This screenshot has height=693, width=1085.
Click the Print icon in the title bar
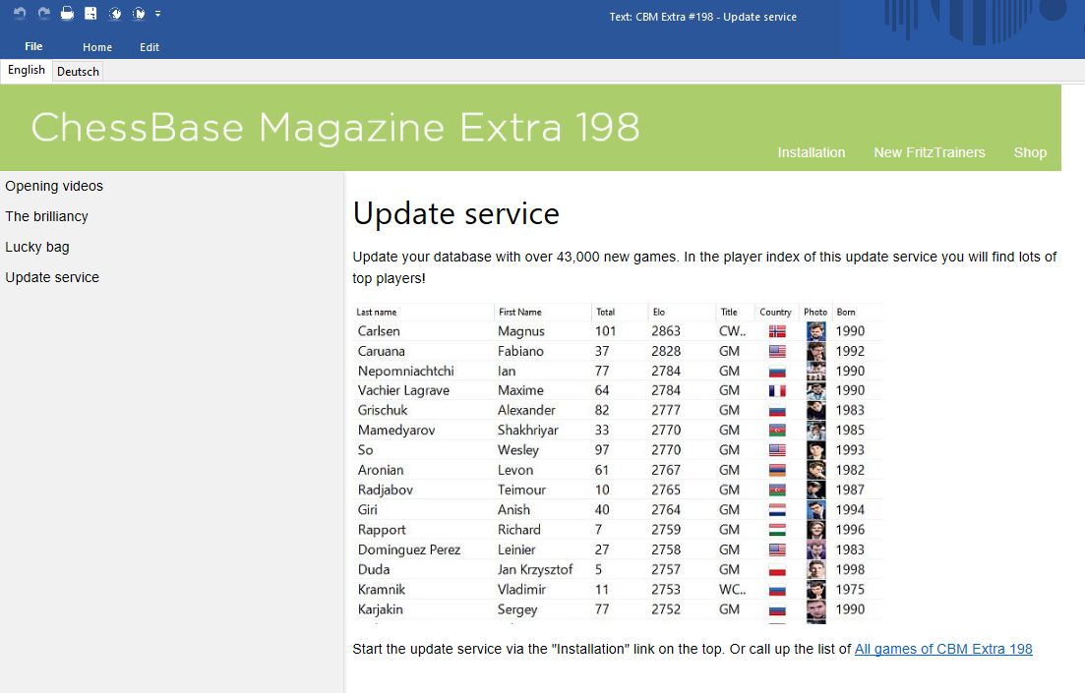(67, 13)
